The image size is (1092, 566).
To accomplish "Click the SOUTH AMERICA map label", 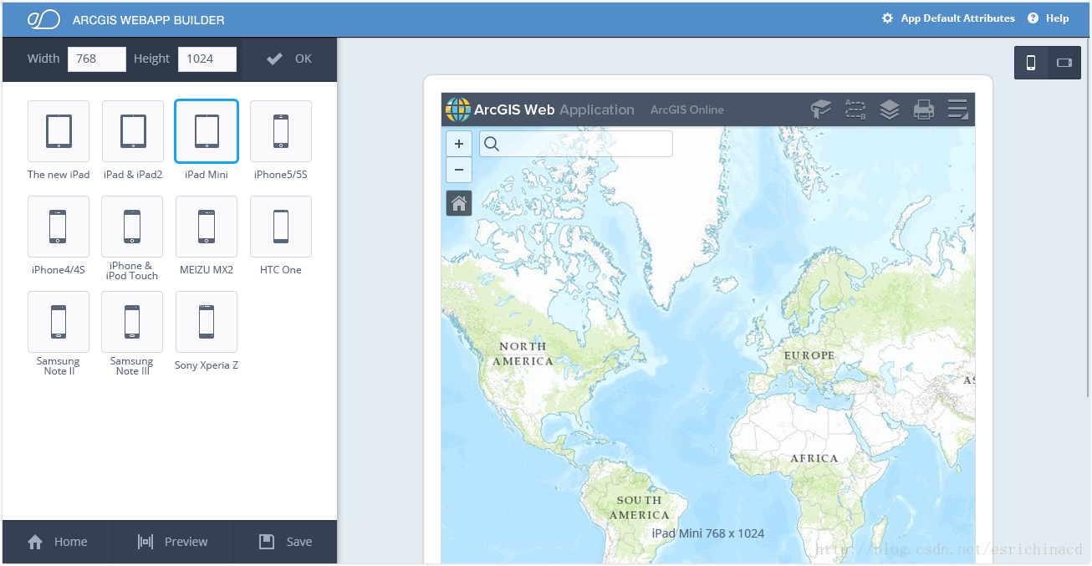I will (x=640, y=507).
